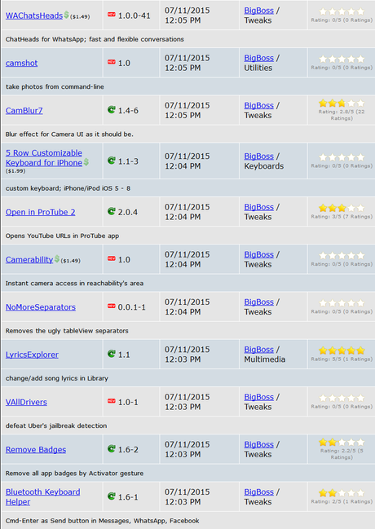375x529 pixels.
Task: Click the green update icon next to CamBlur7 version
Action: point(112,110)
